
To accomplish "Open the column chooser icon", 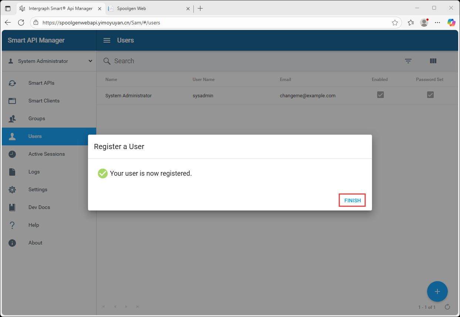I will (433, 61).
